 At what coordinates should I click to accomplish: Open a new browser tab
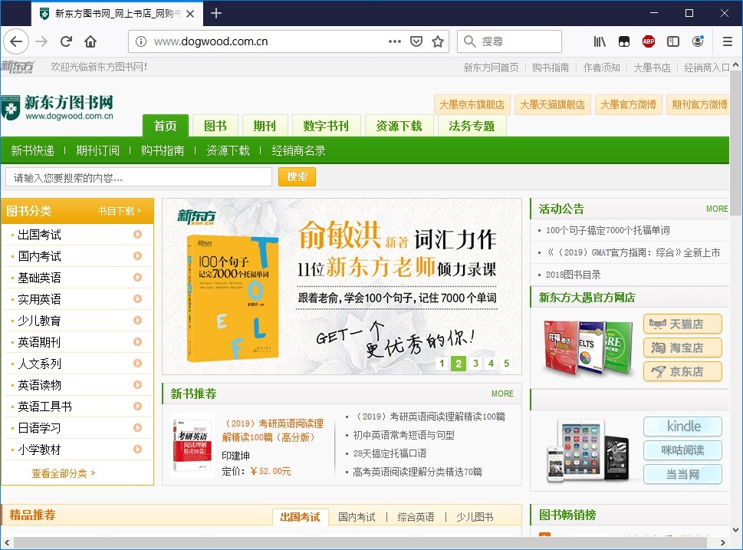point(216,13)
